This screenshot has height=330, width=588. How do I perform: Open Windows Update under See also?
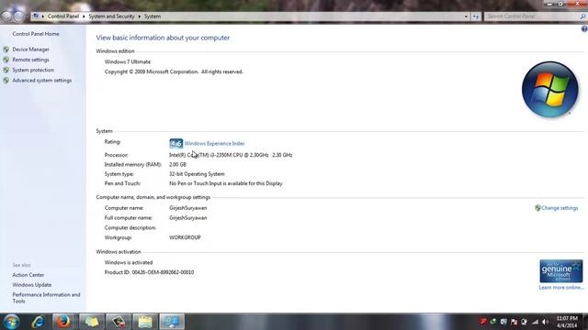(32, 285)
